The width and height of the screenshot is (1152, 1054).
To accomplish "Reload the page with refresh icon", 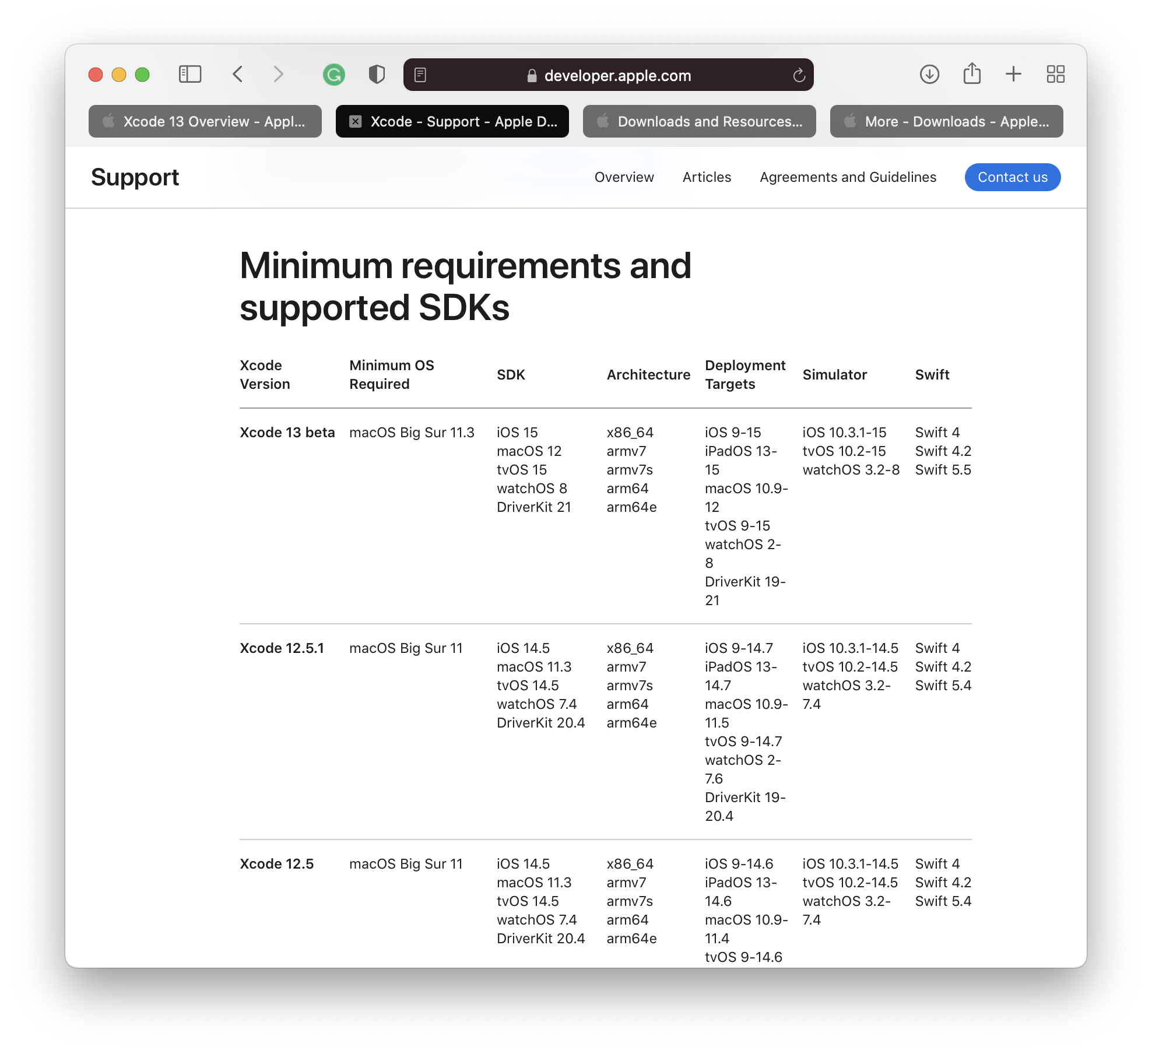I will (x=799, y=75).
